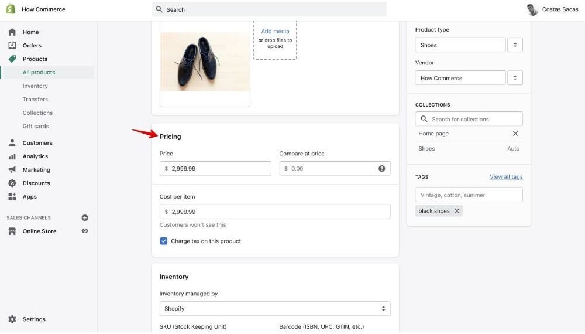Click the tags input field
The height and width of the screenshot is (334, 585).
click(x=469, y=195)
